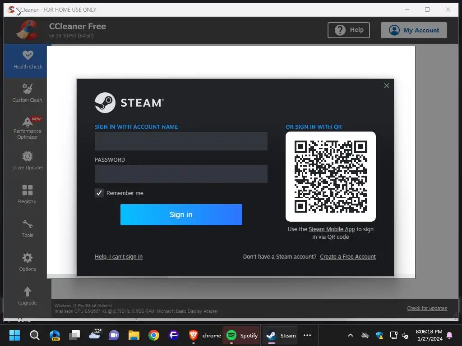
Task: Open Windows Security tray icon
Action: tap(379, 335)
